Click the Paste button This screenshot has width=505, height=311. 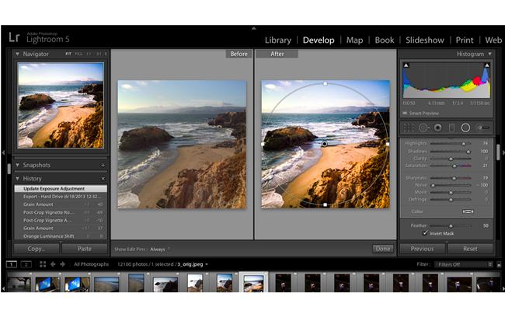click(x=85, y=249)
